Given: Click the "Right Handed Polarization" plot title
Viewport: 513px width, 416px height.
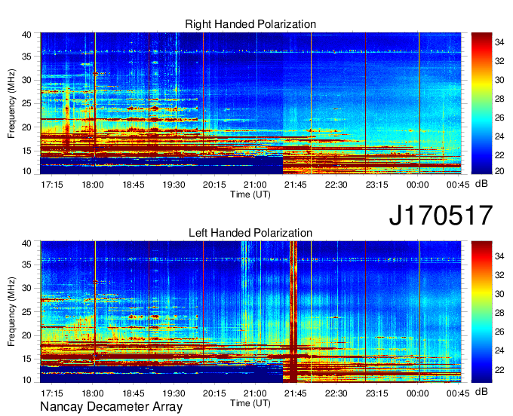Looking at the screenshot, I should (250, 24).
